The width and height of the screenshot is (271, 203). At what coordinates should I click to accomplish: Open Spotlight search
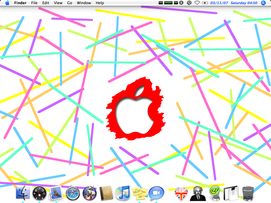pos(263,3)
